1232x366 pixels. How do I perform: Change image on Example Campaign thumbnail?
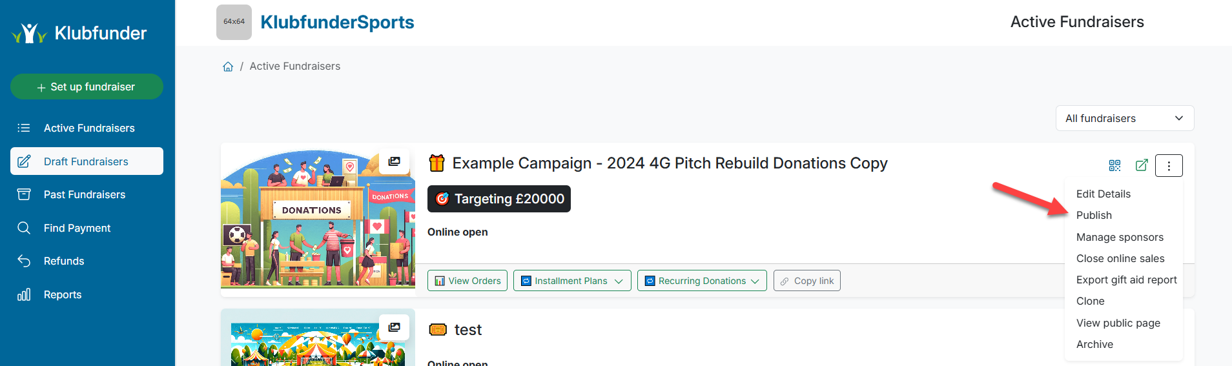[x=394, y=161]
